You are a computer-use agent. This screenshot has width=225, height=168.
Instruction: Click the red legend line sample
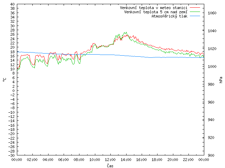pos(195,7)
